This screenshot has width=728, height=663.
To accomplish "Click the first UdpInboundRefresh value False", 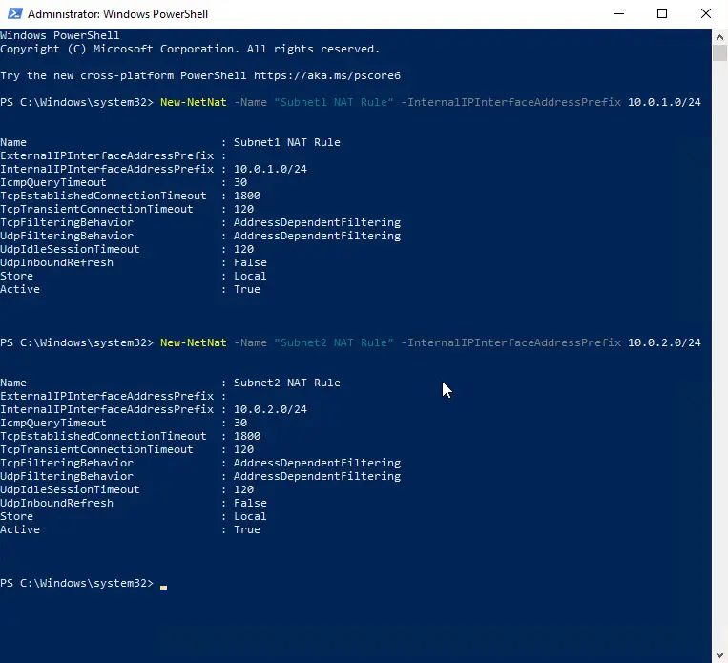I will point(250,262).
